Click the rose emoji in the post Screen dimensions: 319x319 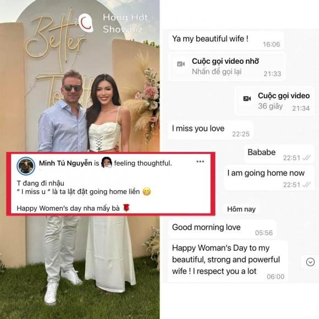click(127, 208)
